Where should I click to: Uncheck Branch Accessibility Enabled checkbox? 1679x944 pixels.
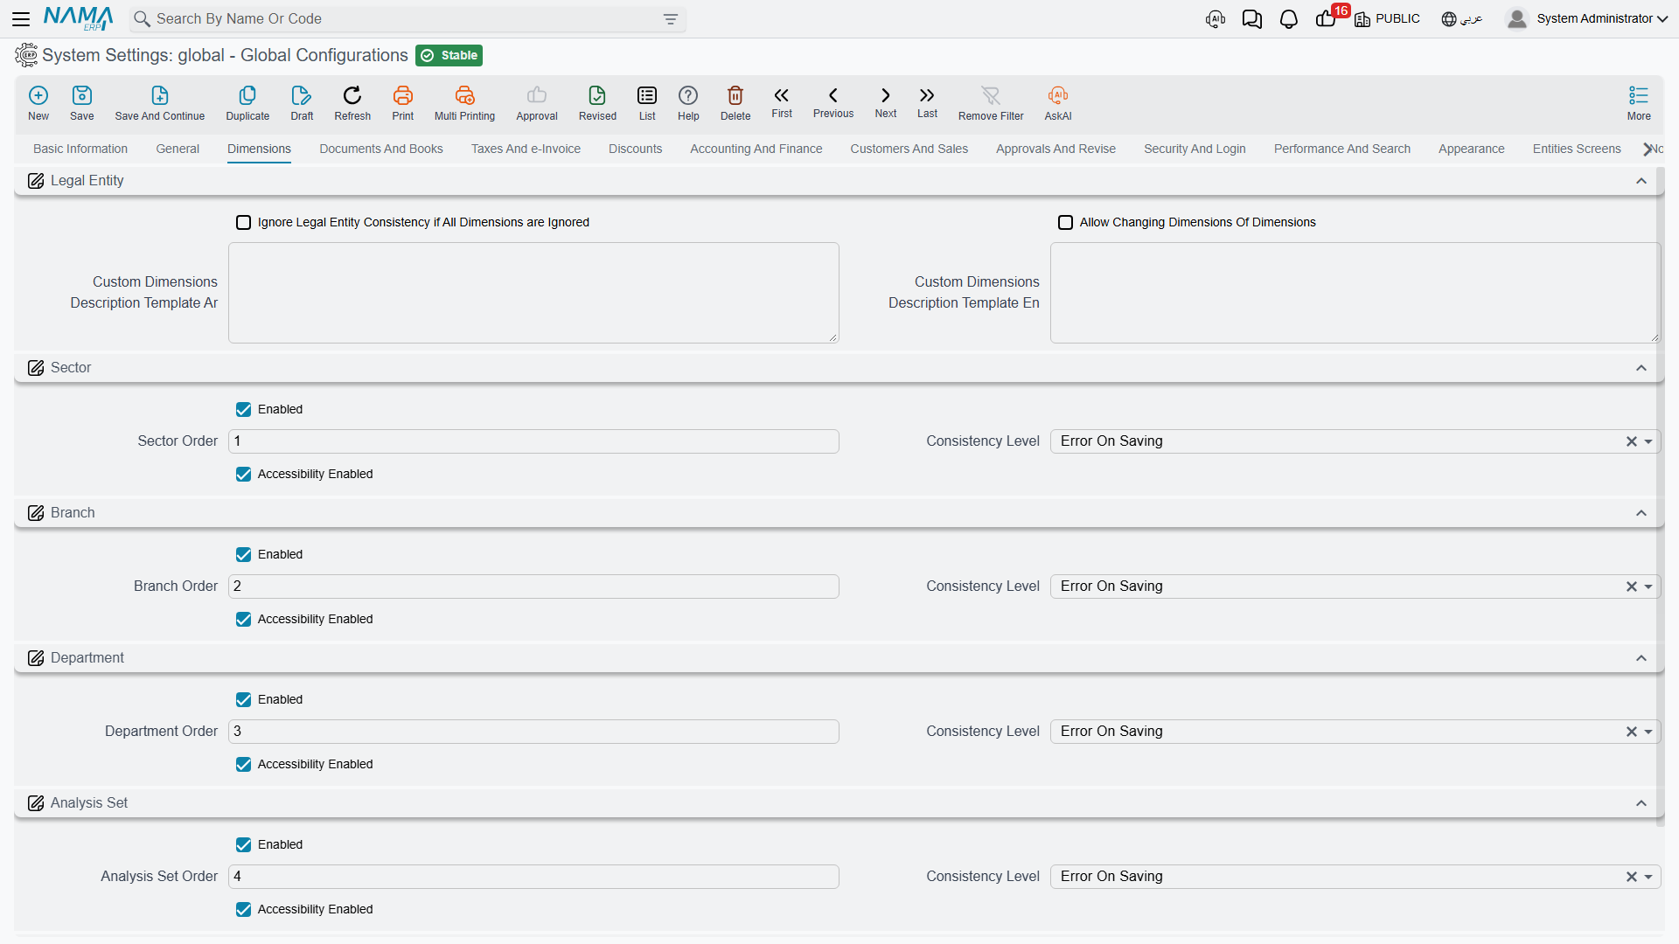click(x=244, y=620)
